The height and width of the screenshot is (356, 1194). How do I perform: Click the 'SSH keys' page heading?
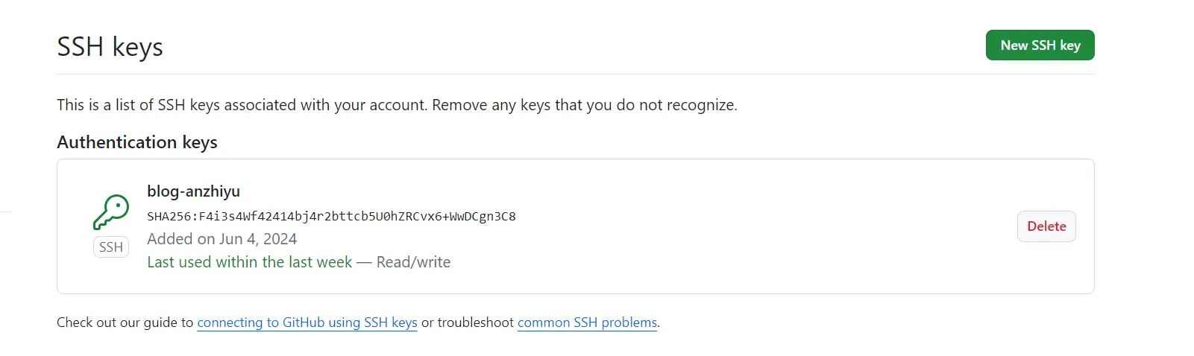coord(110,47)
